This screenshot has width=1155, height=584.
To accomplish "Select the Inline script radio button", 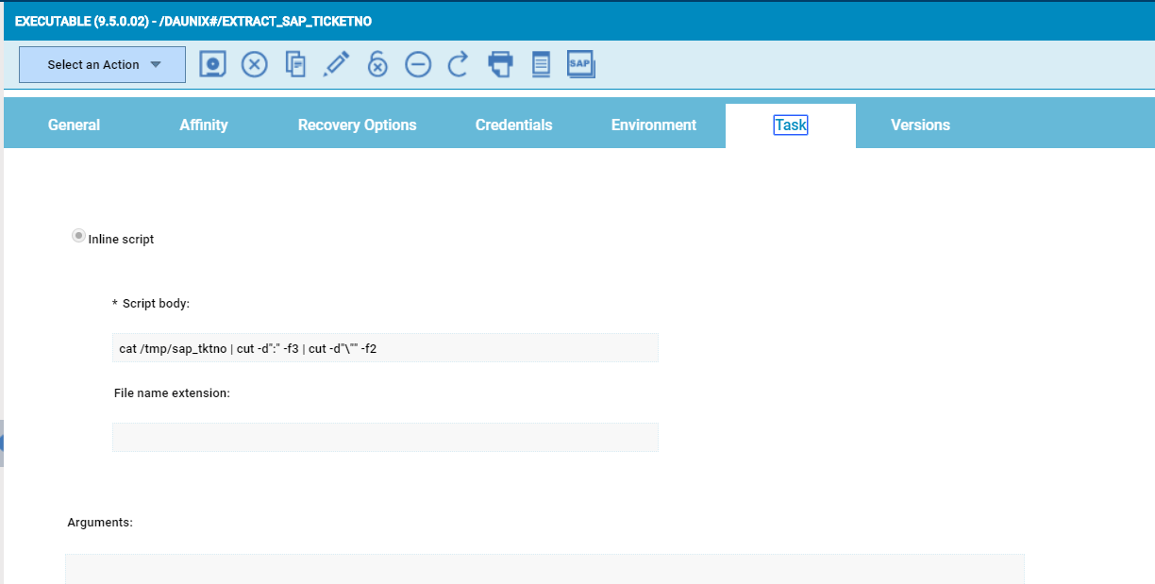I will coord(78,237).
